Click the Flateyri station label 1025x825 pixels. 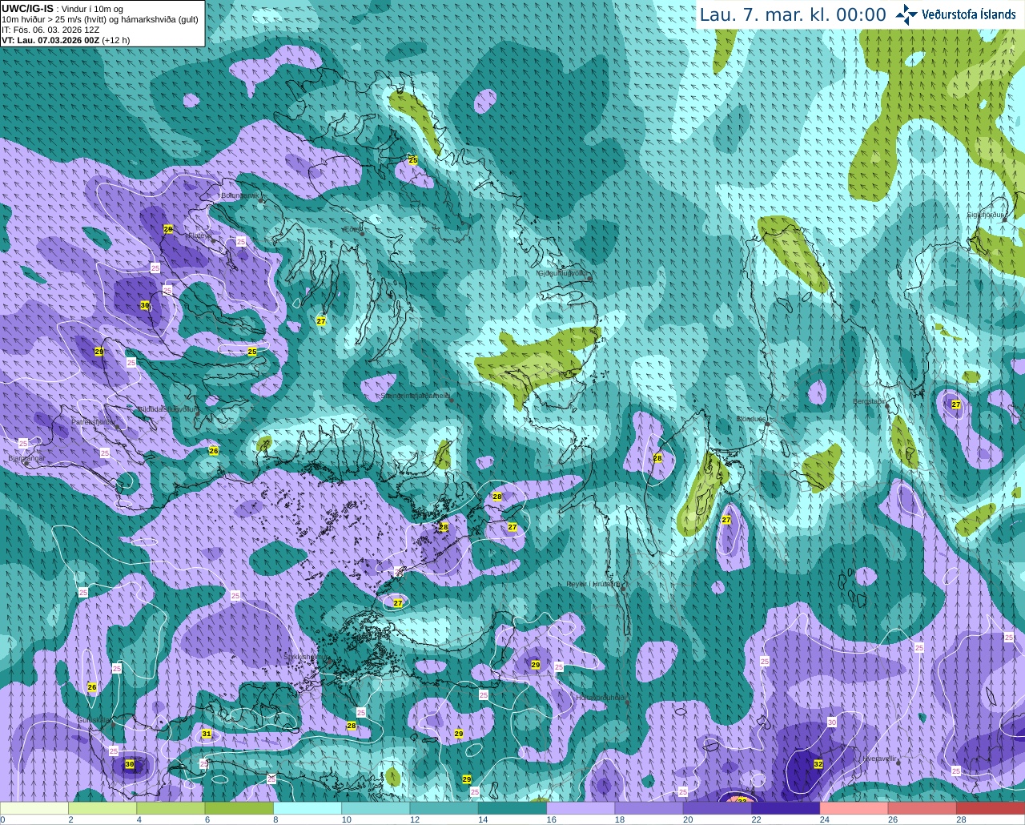click(x=199, y=235)
